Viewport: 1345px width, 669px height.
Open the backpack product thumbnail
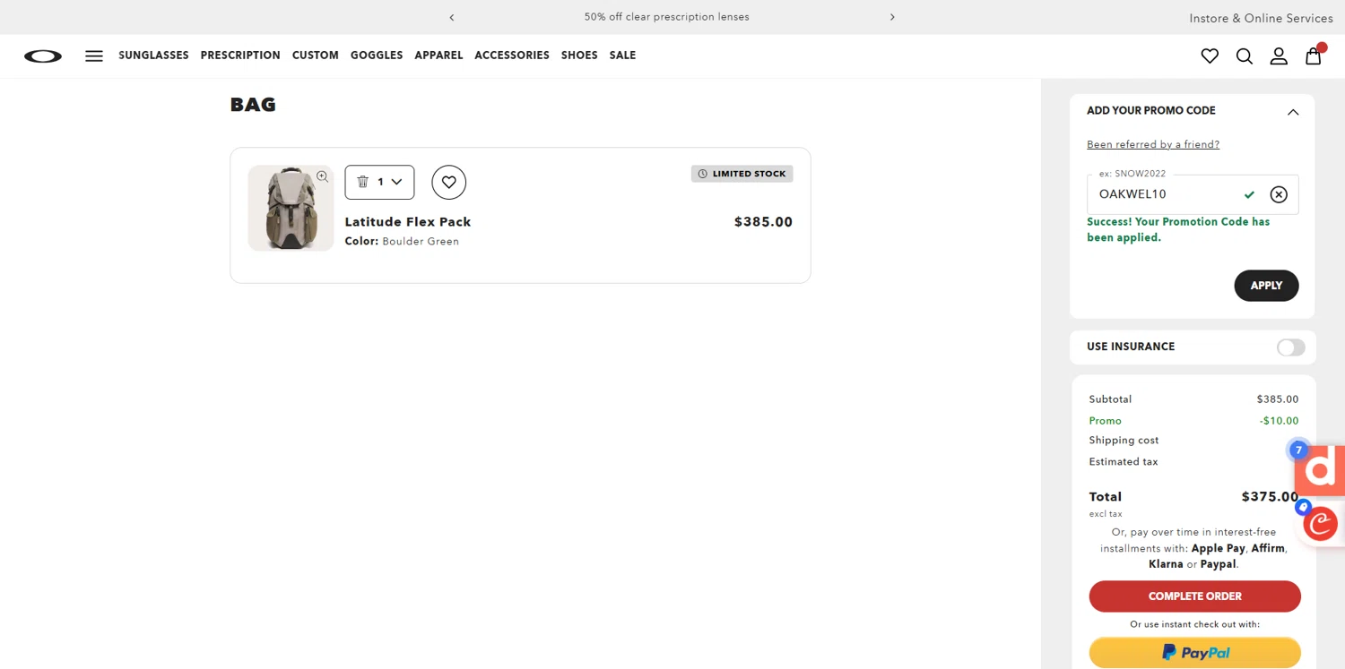(x=291, y=208)
